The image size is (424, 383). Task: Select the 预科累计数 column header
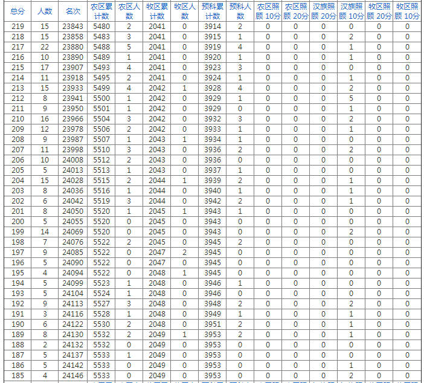213,11
